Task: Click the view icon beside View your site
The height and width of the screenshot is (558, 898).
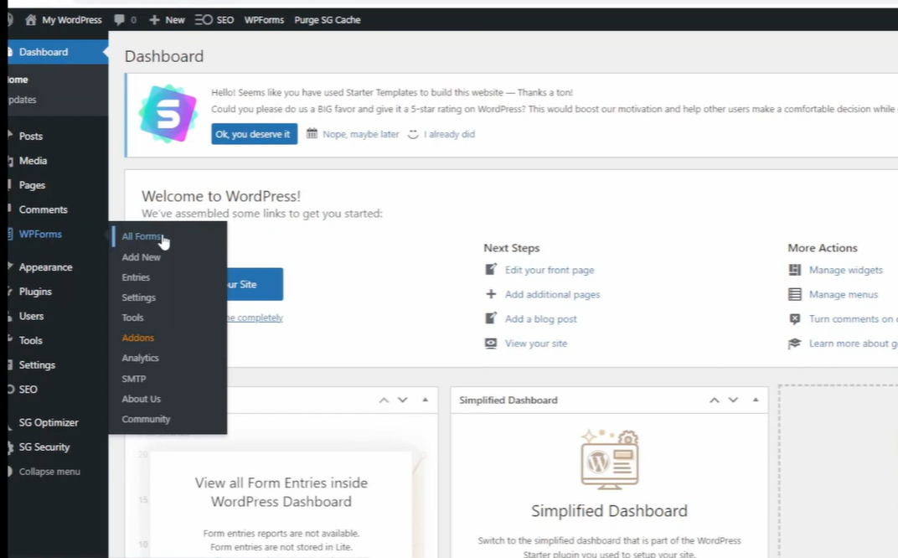Action: coord(491,344)
